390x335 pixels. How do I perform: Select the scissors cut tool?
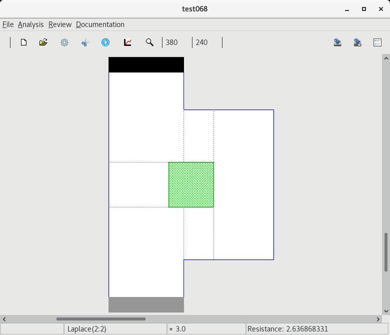[85, 42]
